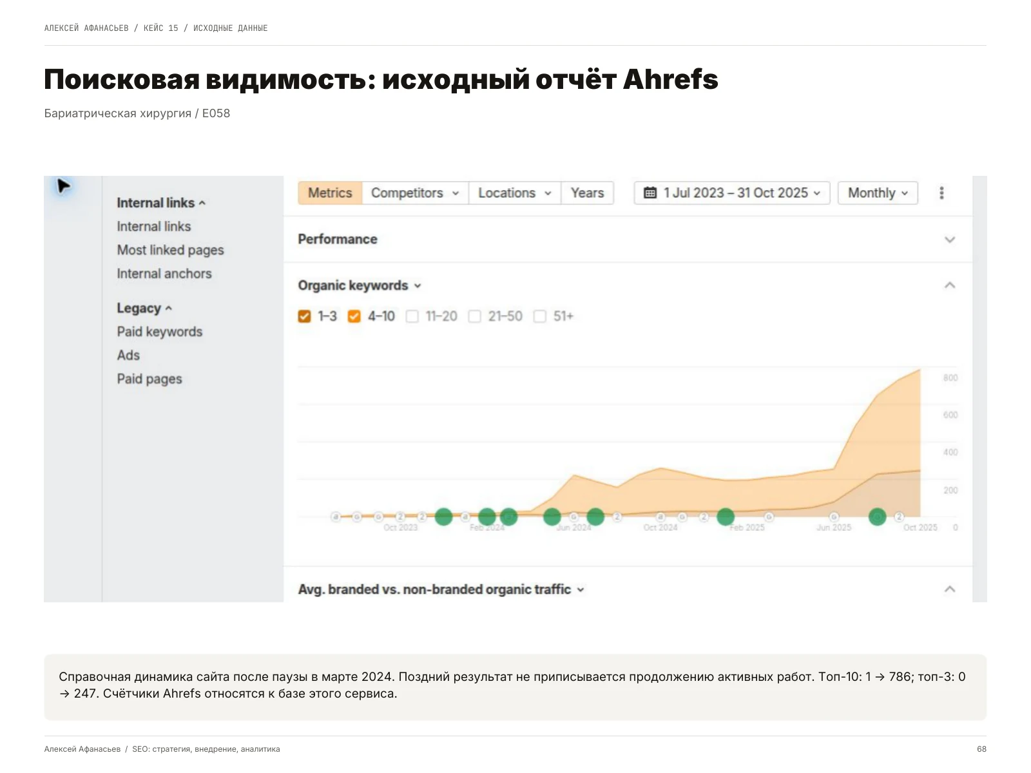Open Paid pages report
1031x773 pixels.
[x=149, y=379]
